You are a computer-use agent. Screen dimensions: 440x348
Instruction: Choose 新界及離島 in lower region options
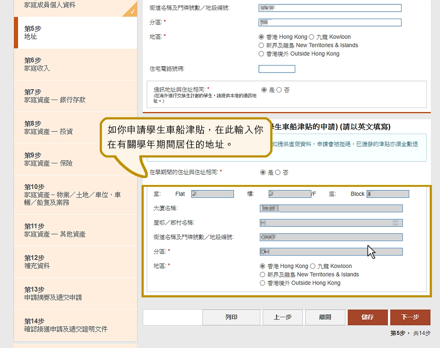(x=262, y=274)
